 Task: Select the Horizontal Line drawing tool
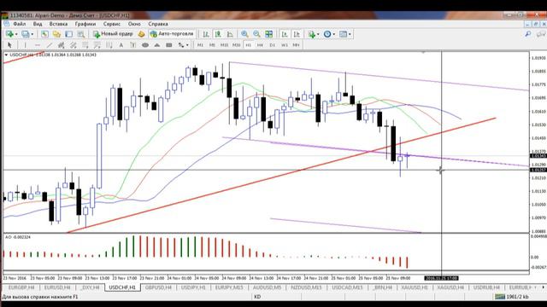click(37, 45)
